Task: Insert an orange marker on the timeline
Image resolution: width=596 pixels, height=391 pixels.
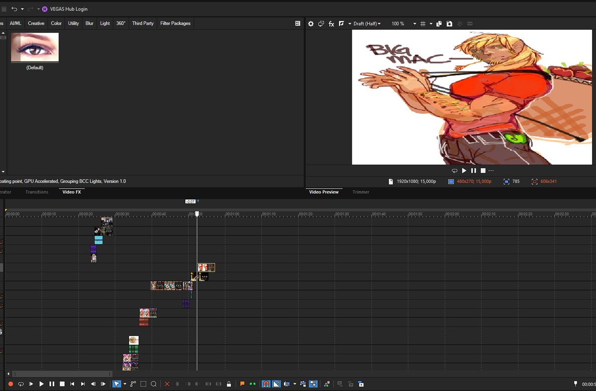Action: 242,384
